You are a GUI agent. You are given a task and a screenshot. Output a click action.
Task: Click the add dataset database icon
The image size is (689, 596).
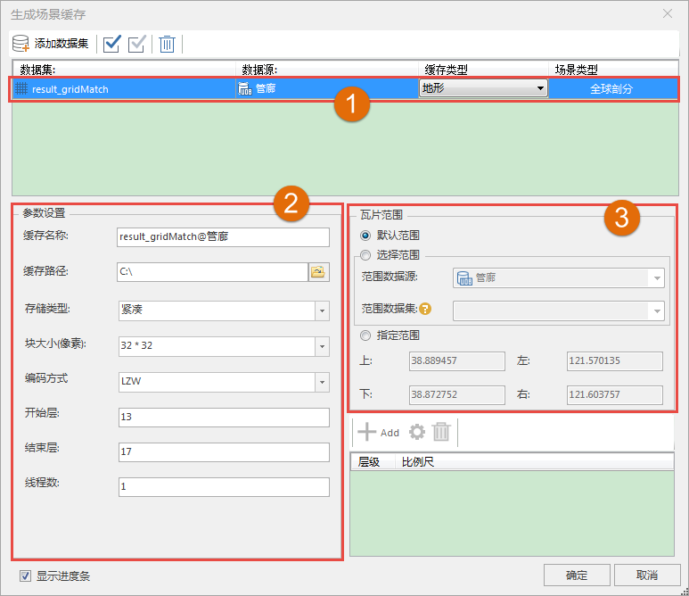coord(21,44)
